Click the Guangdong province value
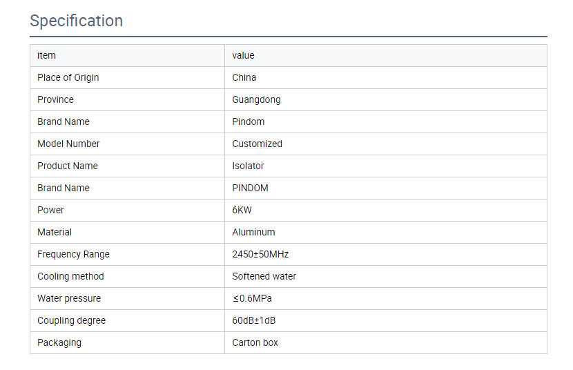573x370 pixels. [256, 99]
